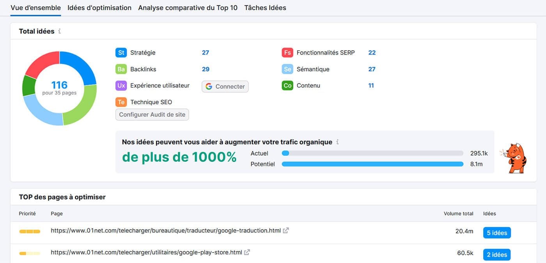Click the Fonctionnalités SERP count 22

coord(372,53)
